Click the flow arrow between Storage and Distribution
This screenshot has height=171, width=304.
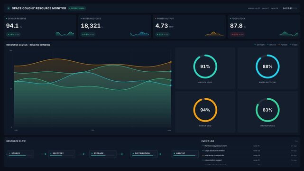(x=120, y=154)
